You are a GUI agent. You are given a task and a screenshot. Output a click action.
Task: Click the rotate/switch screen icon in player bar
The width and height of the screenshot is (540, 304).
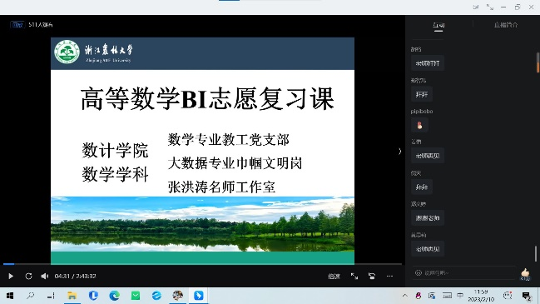372,276
